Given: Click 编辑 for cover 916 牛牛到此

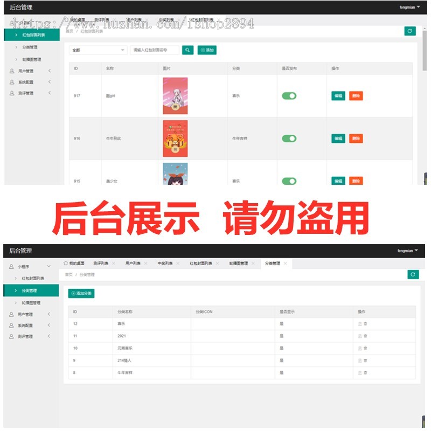Looking at the screenshot, I should 338,138.
